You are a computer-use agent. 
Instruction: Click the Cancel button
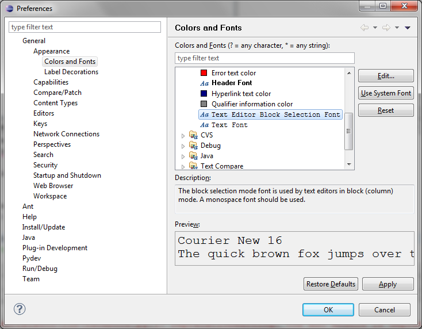click(x=384, y=309)
